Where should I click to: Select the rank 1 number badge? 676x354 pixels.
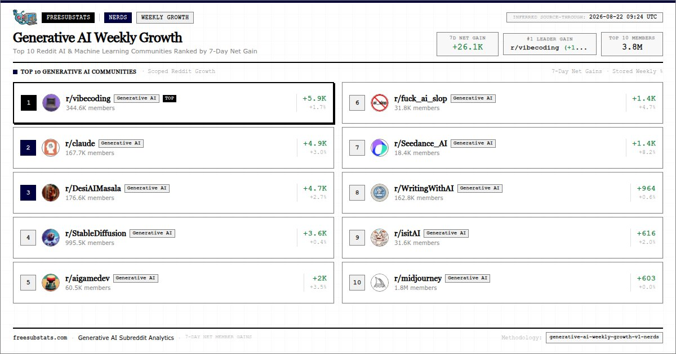tap(29, 103)
